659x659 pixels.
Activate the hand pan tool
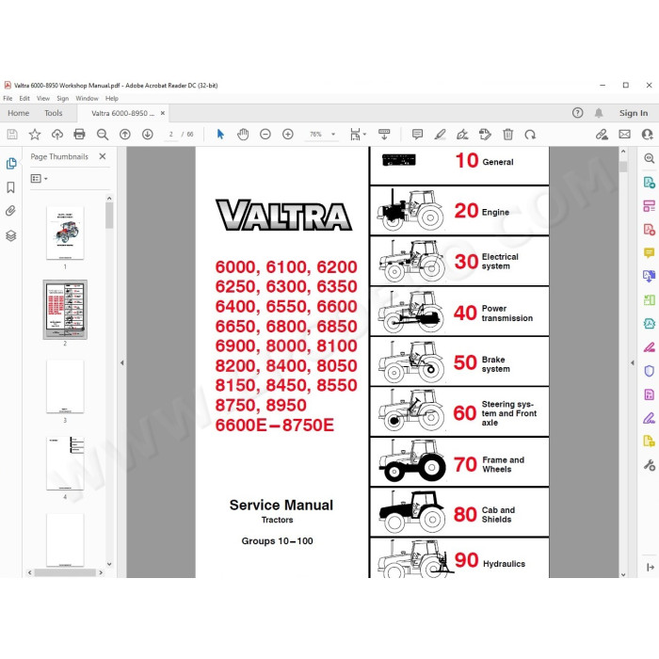tap(243, 135)
